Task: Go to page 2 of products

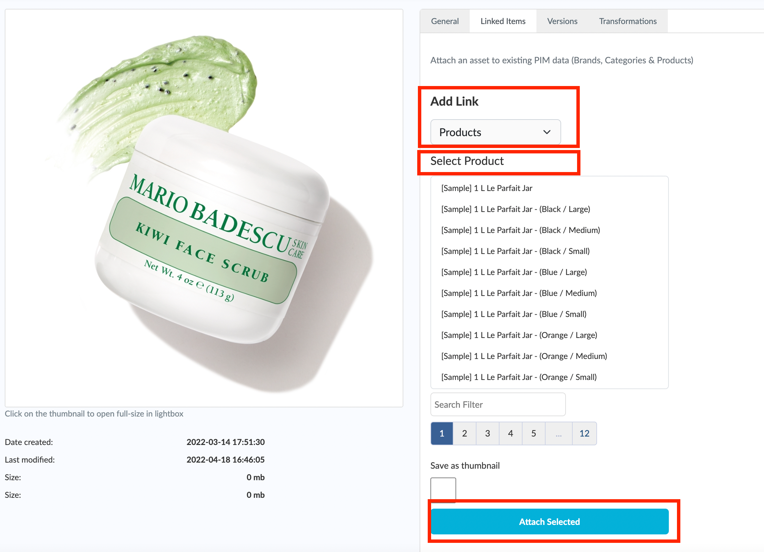Action: 464,433
